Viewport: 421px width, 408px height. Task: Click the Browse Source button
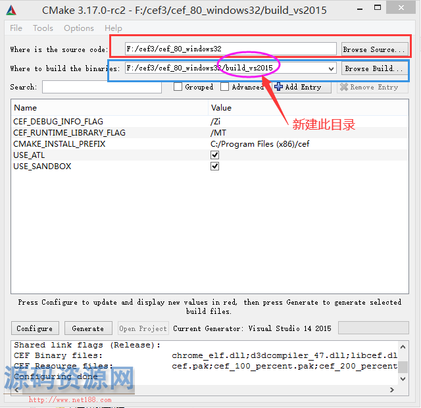[373, 49]
